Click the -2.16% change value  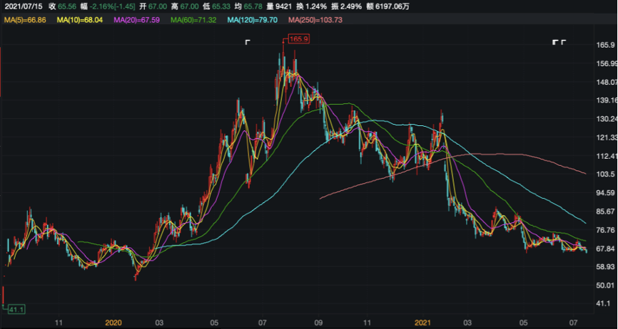pos(100,6)
